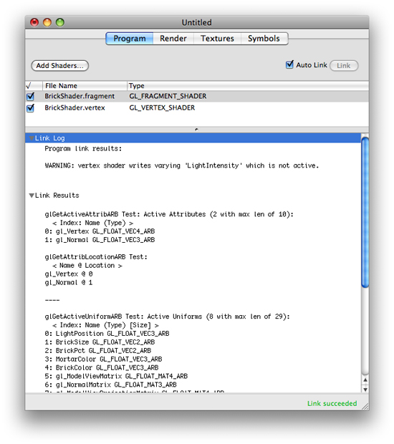The height and width of the screenshot is (444, 394).
Task: Click the '2: BrickPct' uniform line
Action: coord(98,351)
